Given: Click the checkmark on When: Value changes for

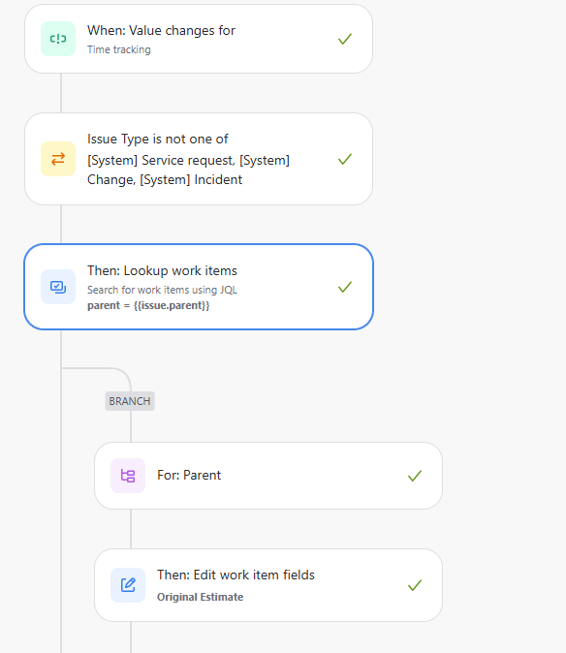Looking at the screenshot, I should [345, 39].
